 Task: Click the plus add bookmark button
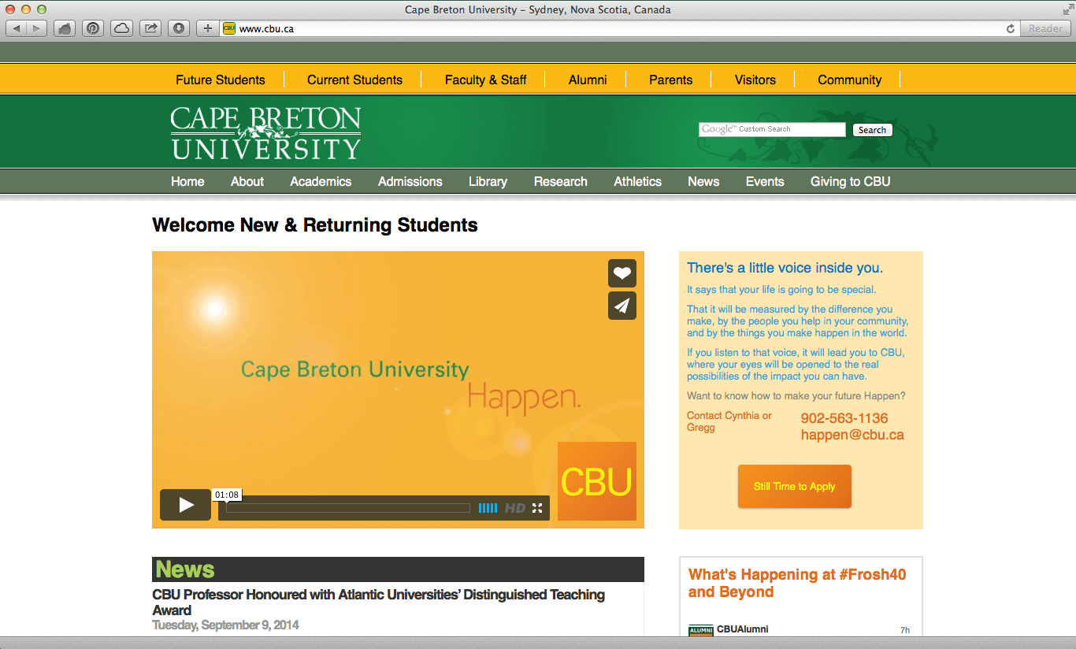[207, 28]
